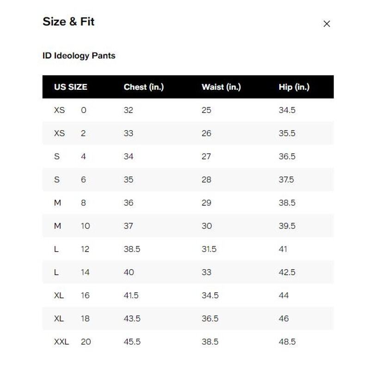Viewport: 370px width, 370px height.
Task: Click the US SIZE column header
Action: [x=70, y=87]
